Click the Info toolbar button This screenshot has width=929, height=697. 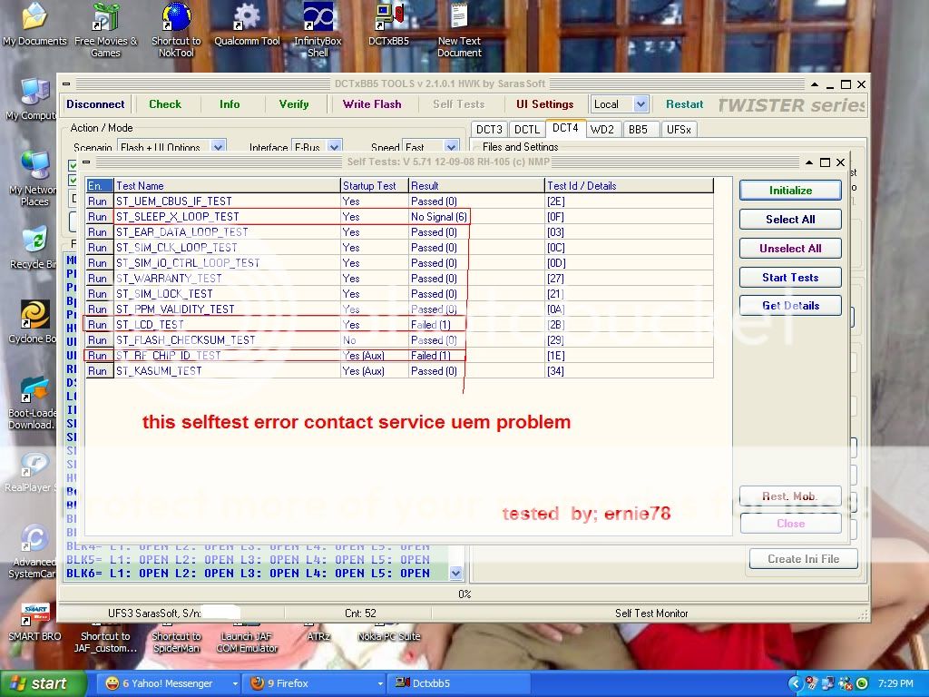click(x=230, y=104)
